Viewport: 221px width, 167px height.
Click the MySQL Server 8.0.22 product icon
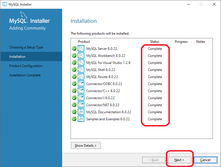point(81,48)
